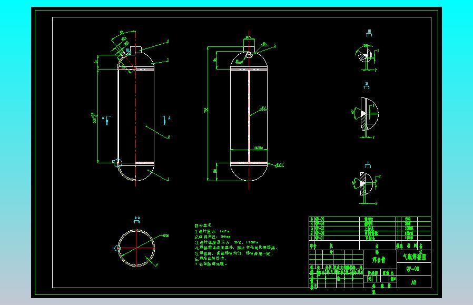The height and width of the screenshot is (305, 473).
Task: Select the parts-list row 'QP-05'
Action: click(370, 219)
